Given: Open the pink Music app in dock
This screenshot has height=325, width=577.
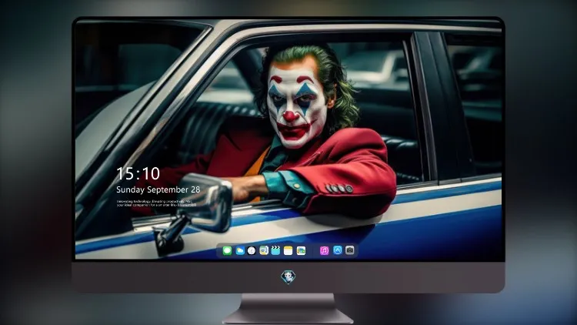Looking at the screenshot, I should [324, 251].
